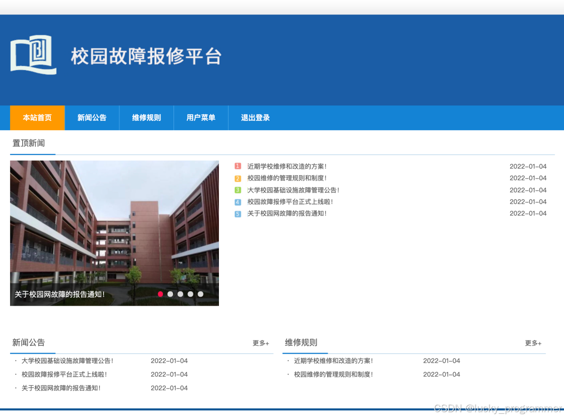The height and width of the screenshot is (418, 564).
Task: Click the orange number 2 news badge
Action: [237, 178]
